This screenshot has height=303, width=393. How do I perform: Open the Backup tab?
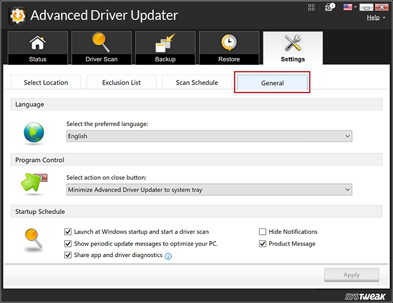[x=165, y=47]
